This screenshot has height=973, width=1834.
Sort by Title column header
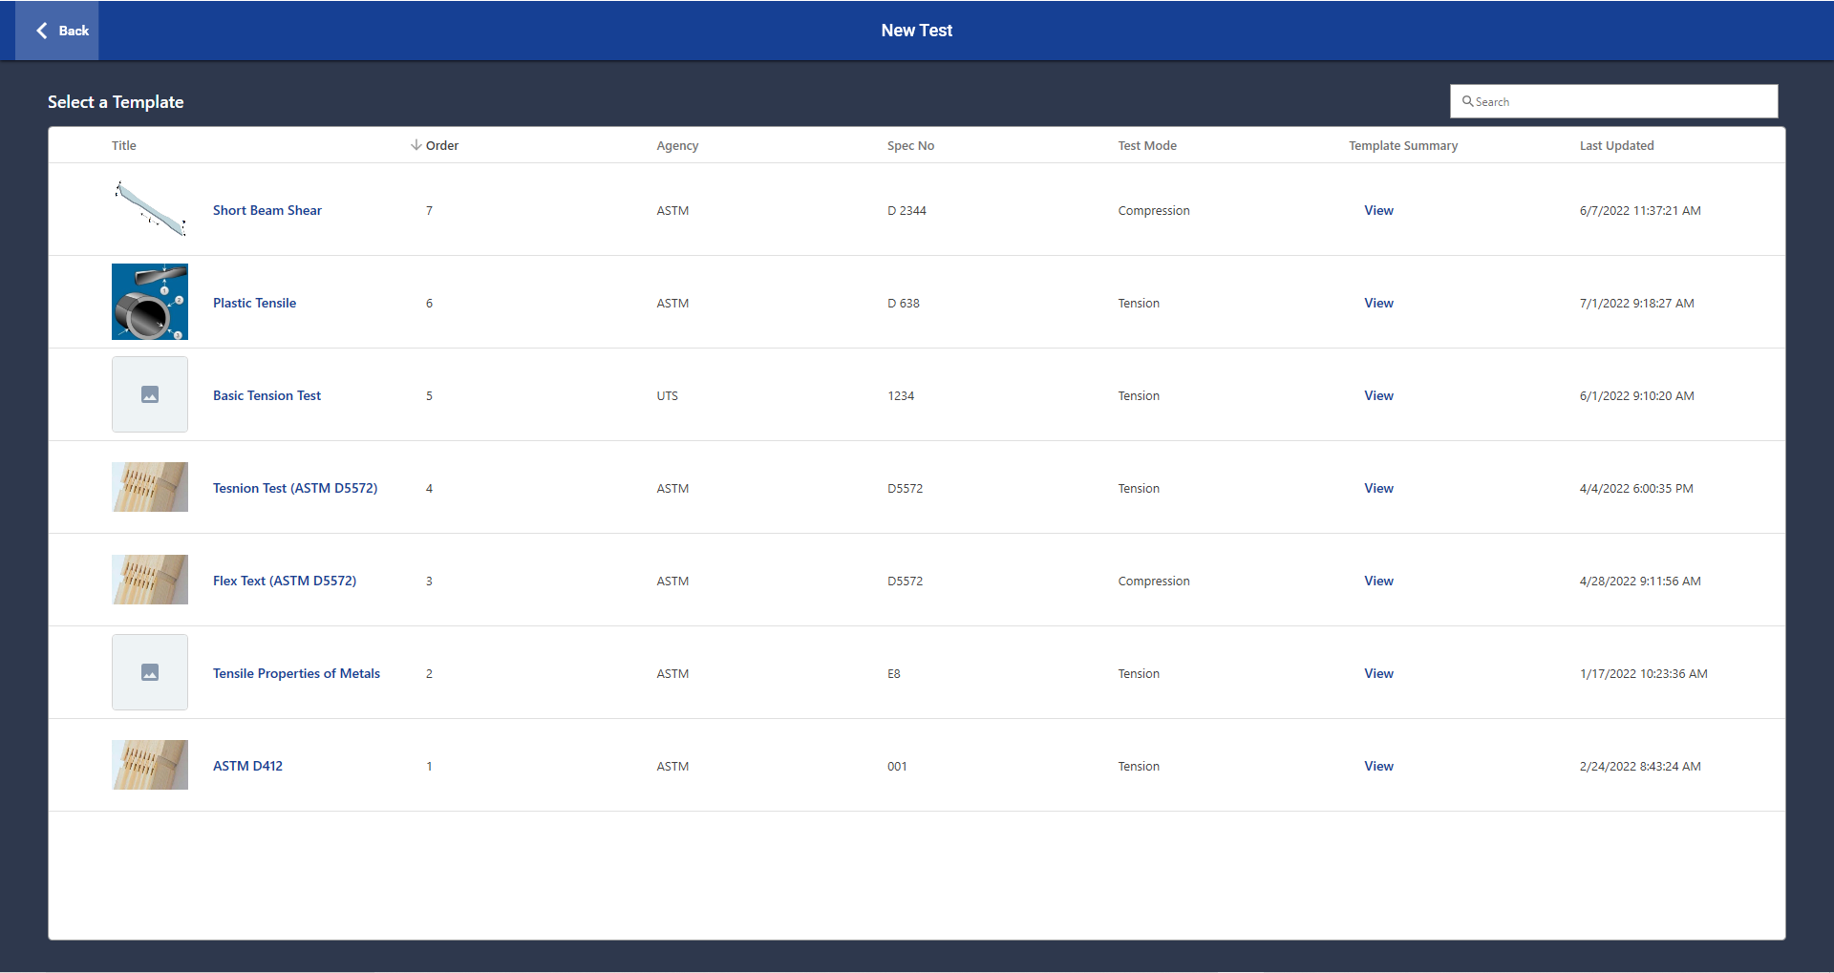click(124, 145)
